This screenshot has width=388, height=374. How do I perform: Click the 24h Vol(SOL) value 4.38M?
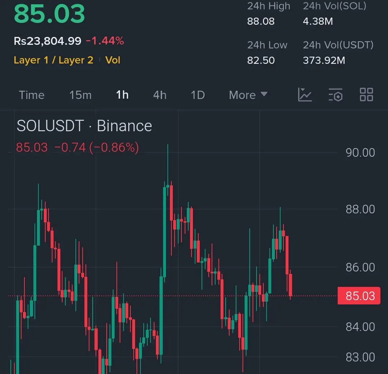click(318, 21)
